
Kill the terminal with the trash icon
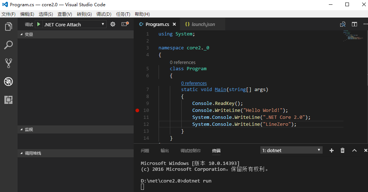(x=342, y=151)
